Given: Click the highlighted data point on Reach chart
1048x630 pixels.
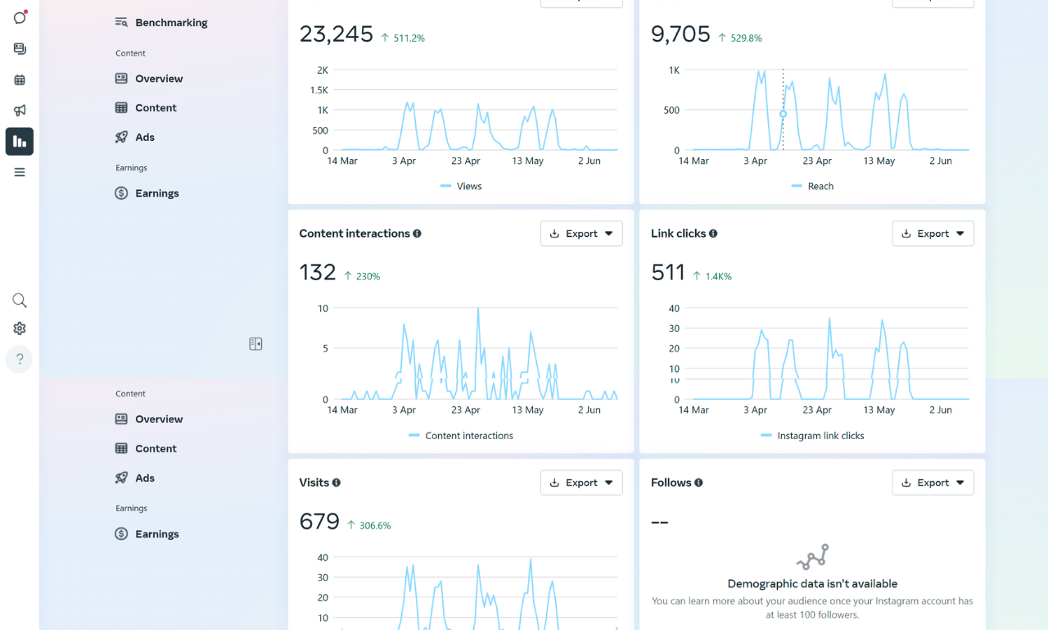Looking at the screenshot, I should (783, 114).
